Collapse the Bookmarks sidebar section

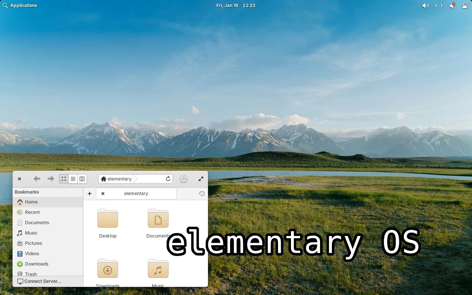pyautogui.click(x=27, y=192)
